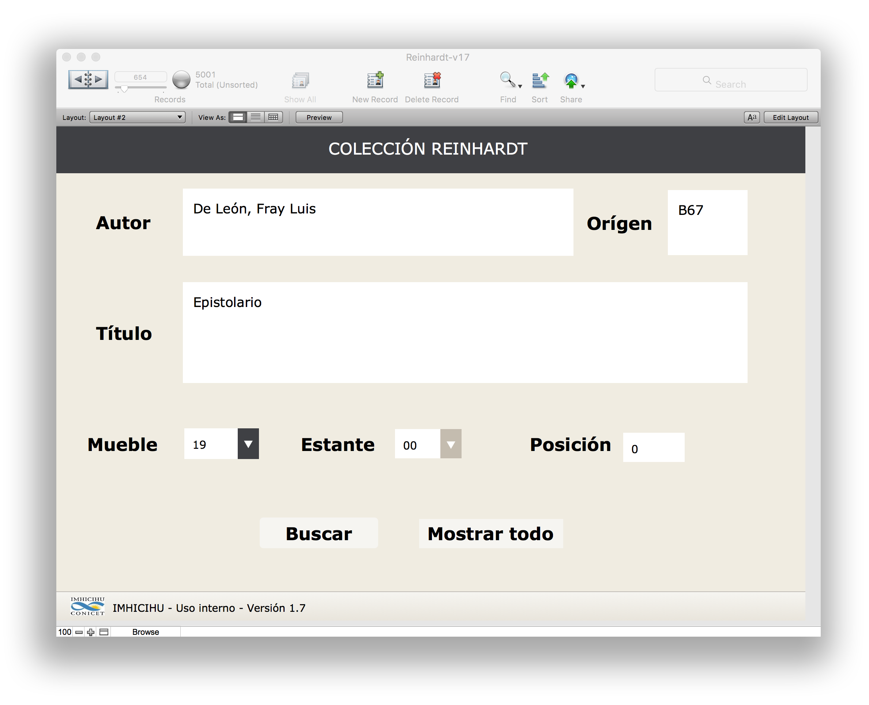The width and height of the screenshot is (869, 705).
Task: Open the Browse mode menu in the status bar
Action: [x=146, y=632]
